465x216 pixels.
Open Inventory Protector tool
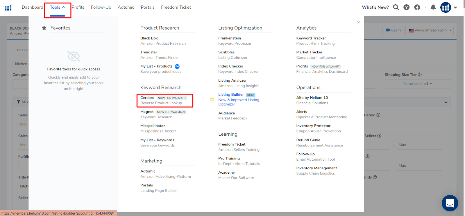tap(319, 128)
